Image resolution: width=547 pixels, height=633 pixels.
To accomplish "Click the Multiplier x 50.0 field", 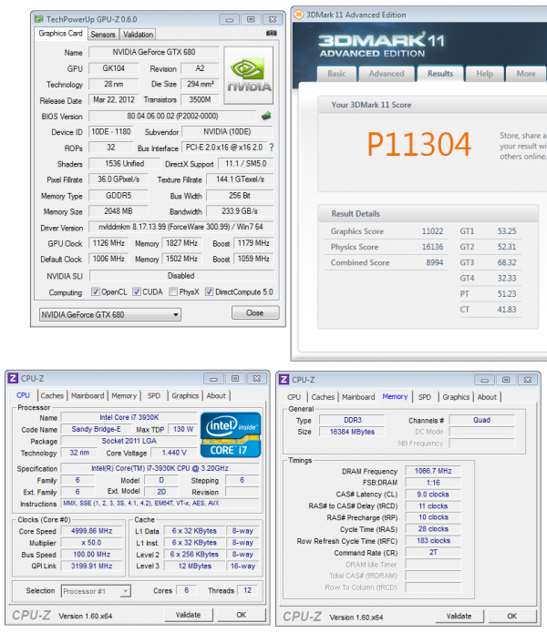I will (x=92, y=543).
